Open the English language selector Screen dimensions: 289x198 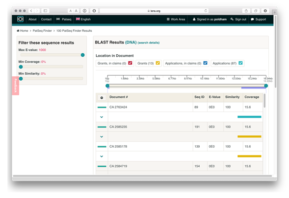click(x=83, y=19)
